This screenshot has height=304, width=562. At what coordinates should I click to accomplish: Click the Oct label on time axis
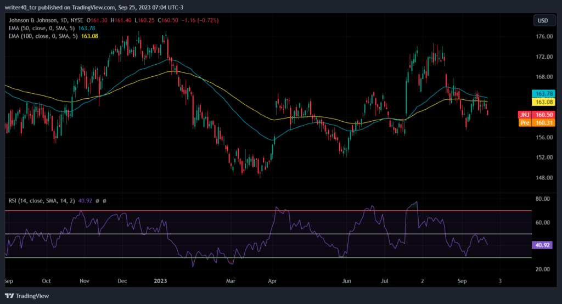pyautogui.click(x=46, y=281)
